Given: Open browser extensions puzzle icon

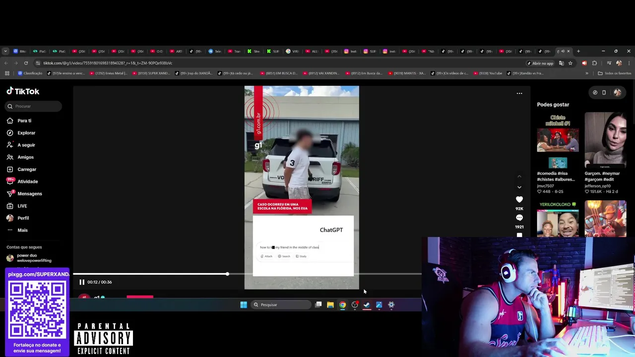Looking at the screenshot, I should tap(594, 63).
